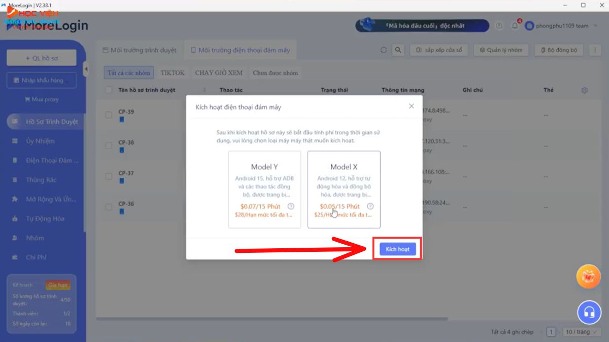This screenshot has width=609, height=342.
Task: Click the phone icon under CP-39
Action: click(122, 120)
